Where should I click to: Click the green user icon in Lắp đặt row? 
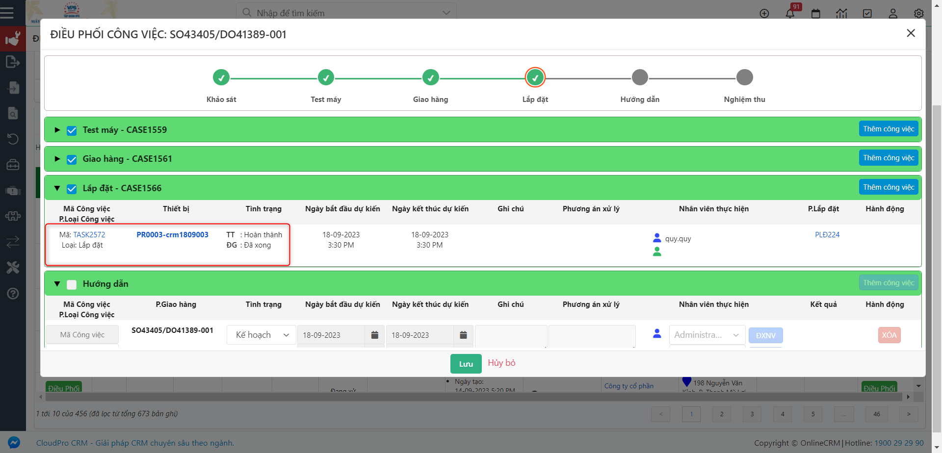point(657,252)
